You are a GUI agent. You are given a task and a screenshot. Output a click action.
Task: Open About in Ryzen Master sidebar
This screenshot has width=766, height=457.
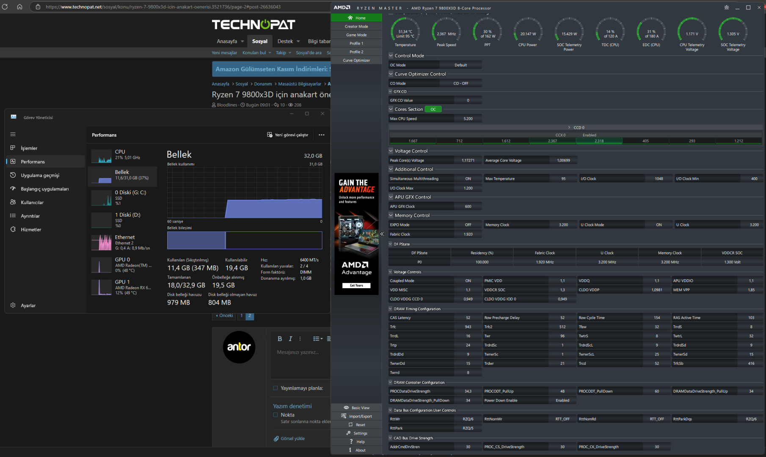pos(356,450)
